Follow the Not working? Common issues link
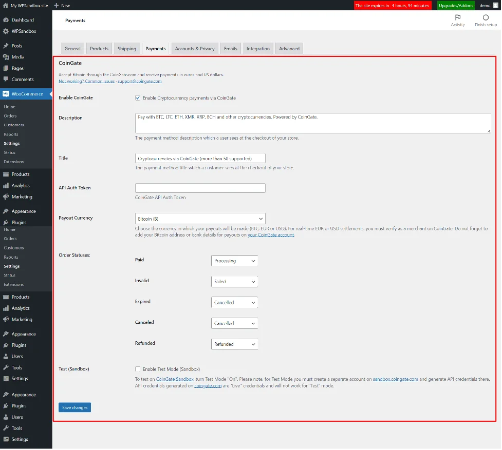502x450 pixels. (87, 81)
